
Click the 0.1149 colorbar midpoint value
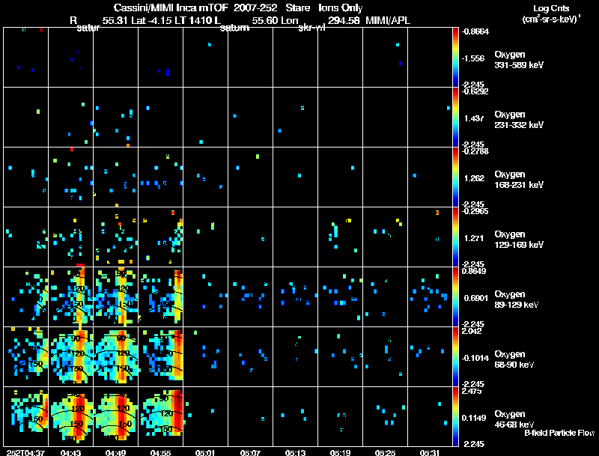pos(474,419)
